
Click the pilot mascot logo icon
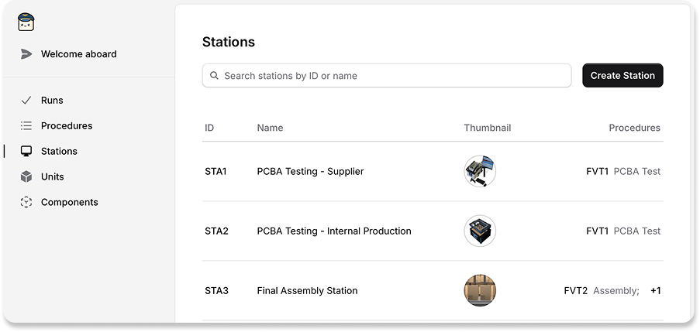pyautogui.click(x=26, y=22)
